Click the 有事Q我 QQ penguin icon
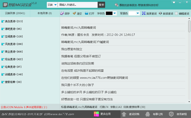 tap(148, 114)
